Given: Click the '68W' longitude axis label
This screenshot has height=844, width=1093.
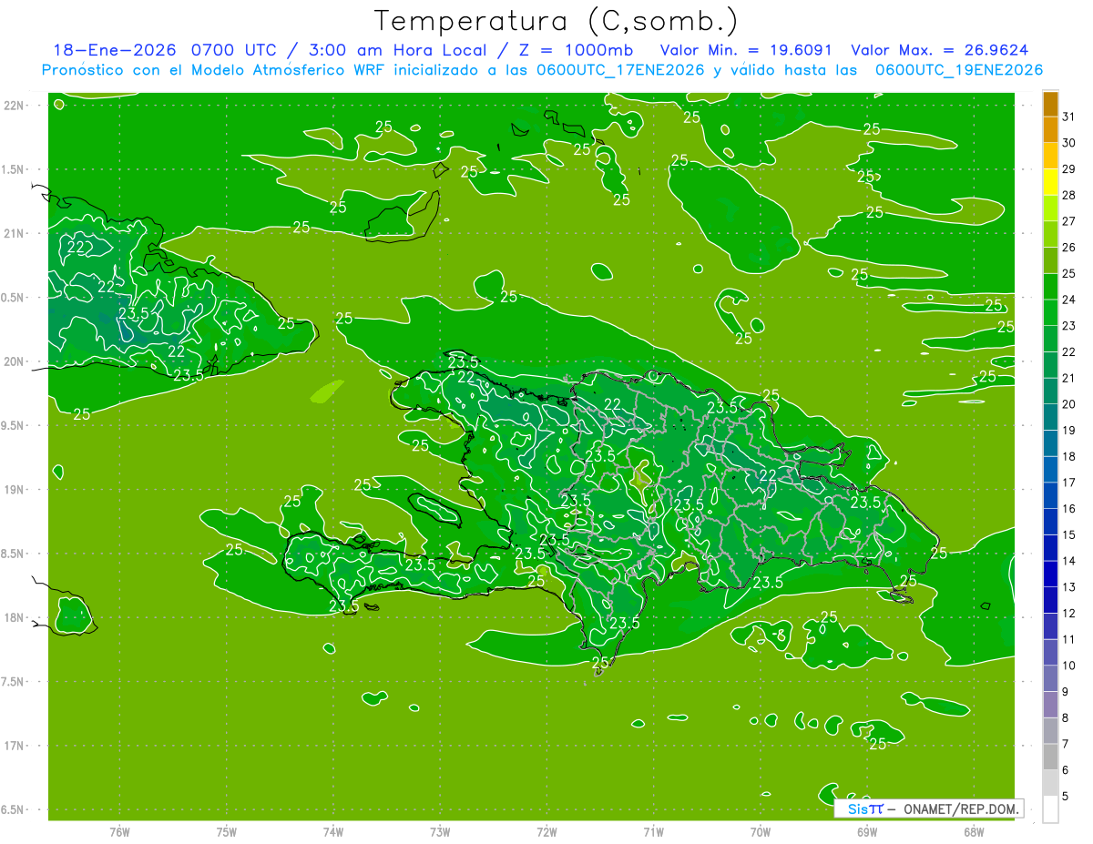Looking at the screenshot, I should click(974, 832).
